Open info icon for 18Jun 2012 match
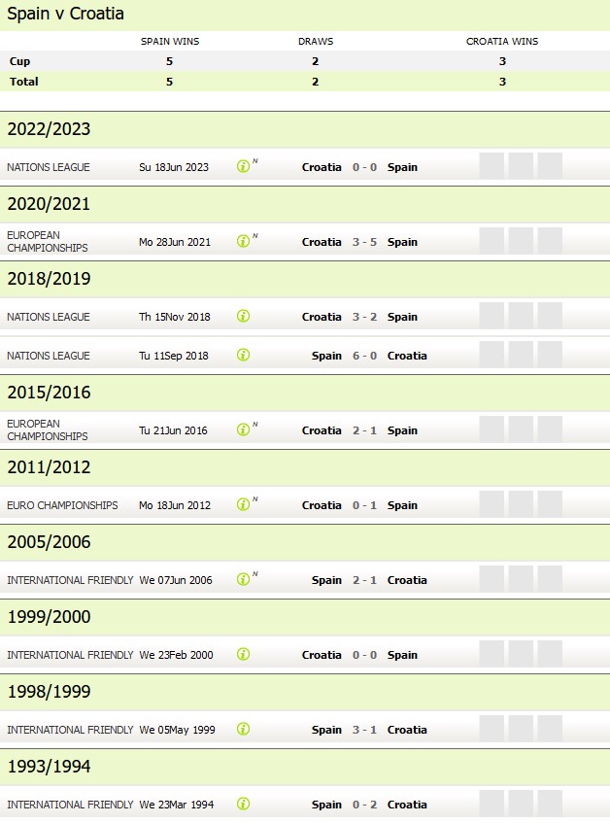 [243, 505]
